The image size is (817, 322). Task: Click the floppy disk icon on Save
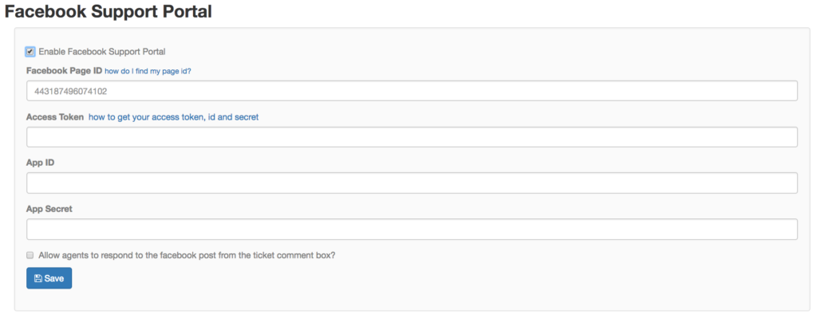[x=38, y=278]
